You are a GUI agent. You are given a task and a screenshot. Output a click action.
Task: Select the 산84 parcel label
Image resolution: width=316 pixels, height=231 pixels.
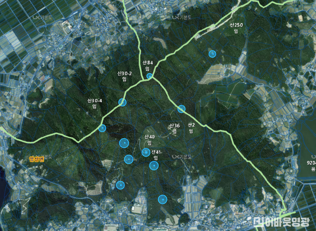tap(148, 63)
